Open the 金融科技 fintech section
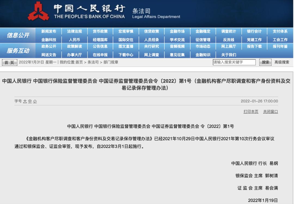 [x=49, y=39]
